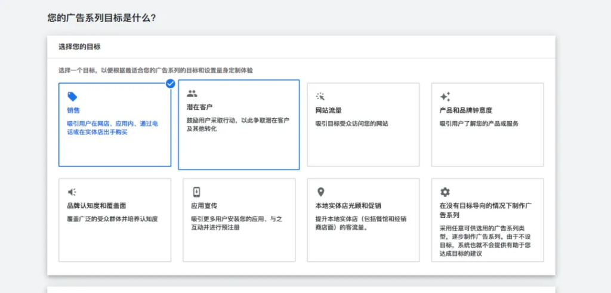Click description 提升本地实体店(包括餐馆和经销商店面)
611x293 pixels.
[x=361, y=223]
